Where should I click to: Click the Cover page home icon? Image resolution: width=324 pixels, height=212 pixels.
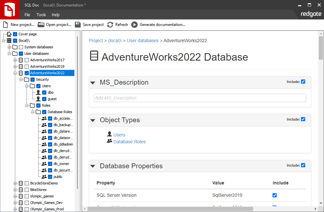[x=9, y=34]
